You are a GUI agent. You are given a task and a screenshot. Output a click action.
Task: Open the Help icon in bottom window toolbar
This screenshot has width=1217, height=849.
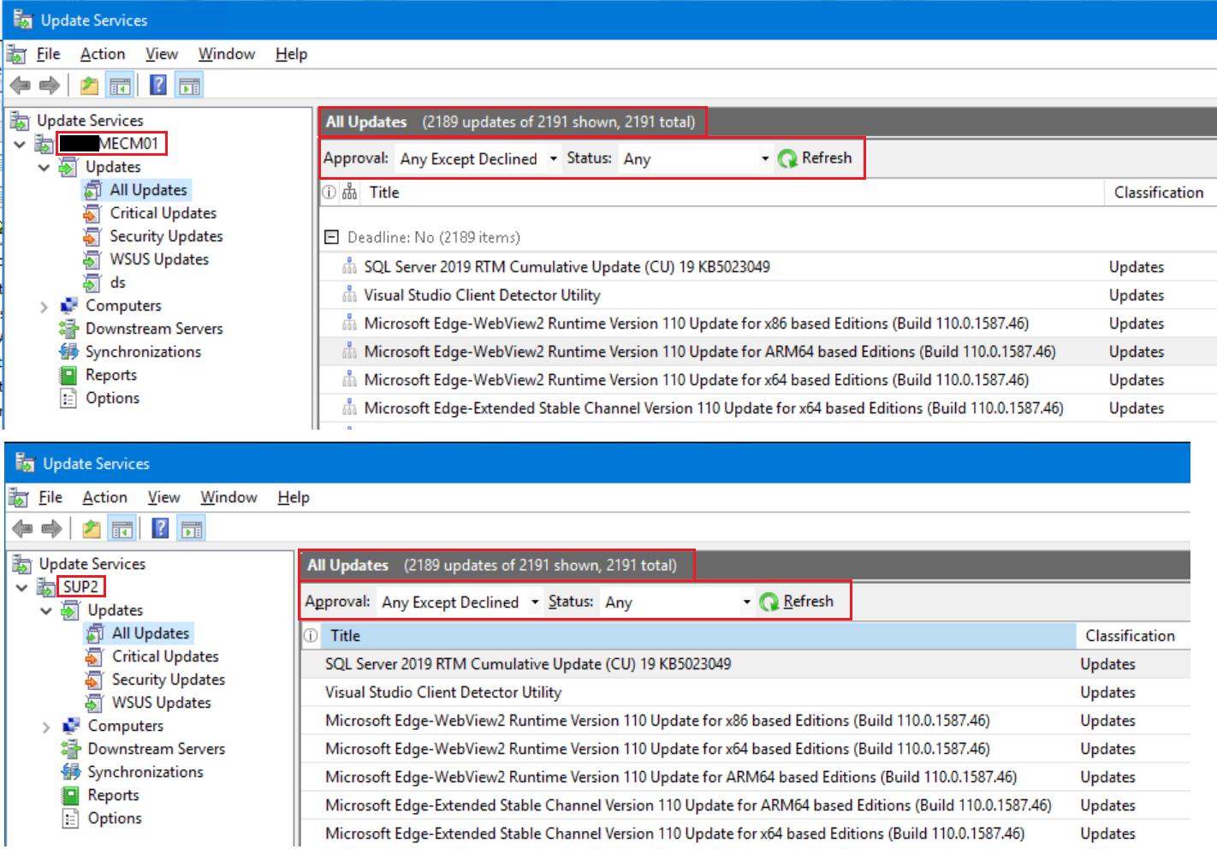[x=160, y=528]
